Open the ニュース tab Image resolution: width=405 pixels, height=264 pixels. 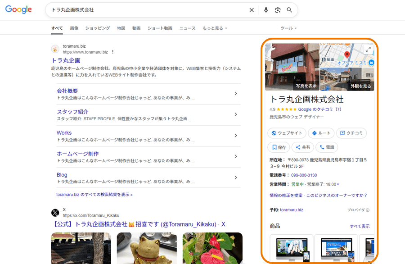point(187,28)
